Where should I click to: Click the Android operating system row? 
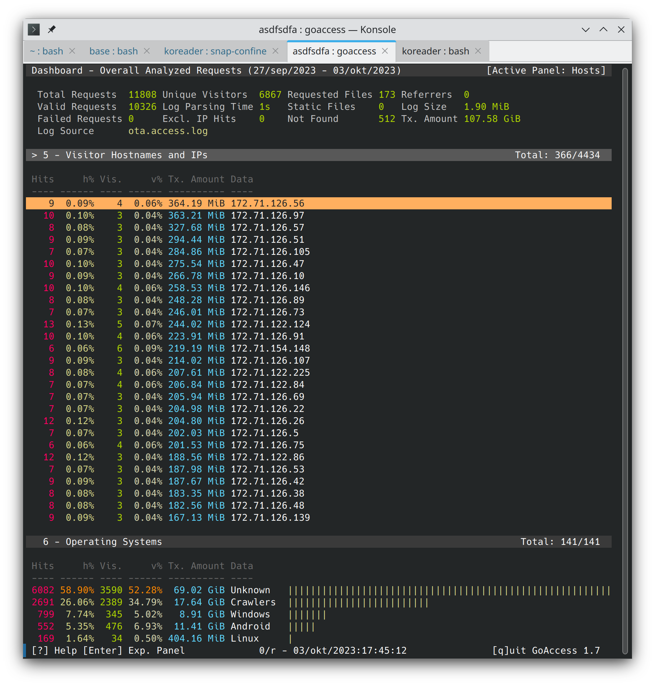(x=319, y=626)
